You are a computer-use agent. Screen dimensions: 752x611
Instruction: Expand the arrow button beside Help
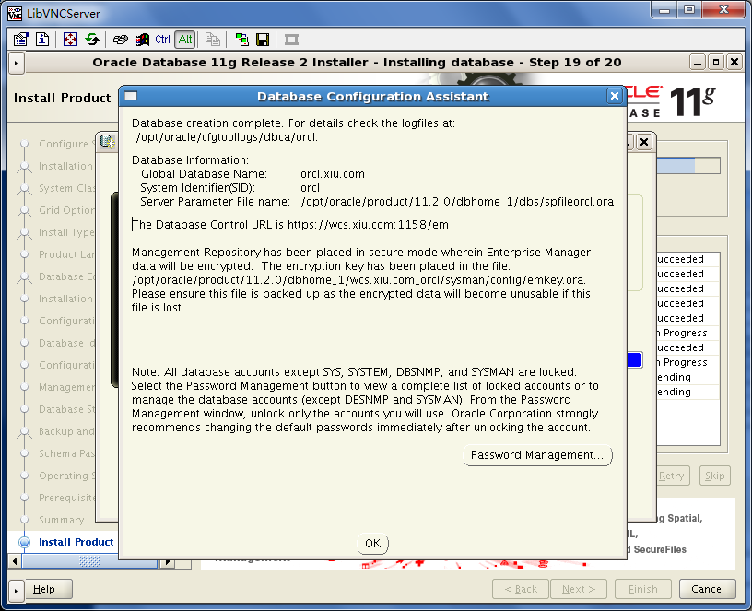coord(16,590)
